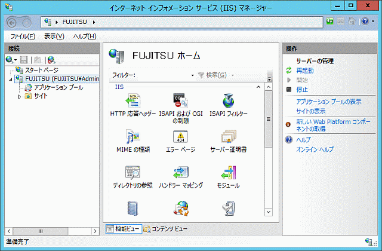Click the Back navigation arrow
This screenshot has width=382, height=251.
(x=12, y=23)
